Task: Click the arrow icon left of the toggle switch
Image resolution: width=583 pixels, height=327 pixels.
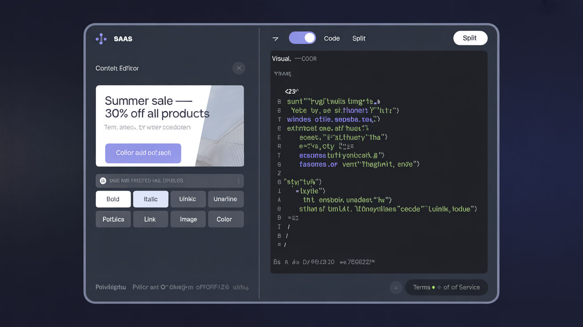Action: coord(276,39)
